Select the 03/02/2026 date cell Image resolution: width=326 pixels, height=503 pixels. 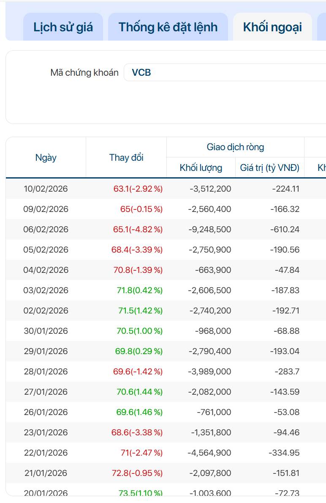coord(46,290)
